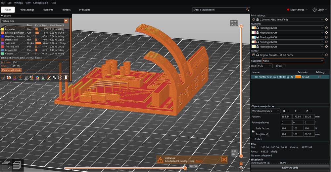The height and width of the screenshot is (172, 331).
Task: Enable the Inches checkbox
Action: tap(253, 139)
